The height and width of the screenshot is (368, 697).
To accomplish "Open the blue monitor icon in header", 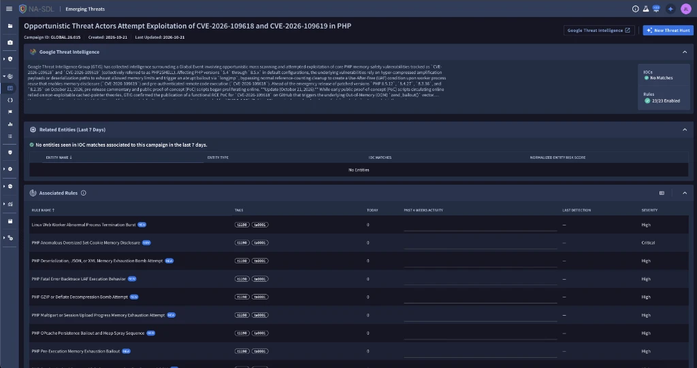I will coord(656,9).
